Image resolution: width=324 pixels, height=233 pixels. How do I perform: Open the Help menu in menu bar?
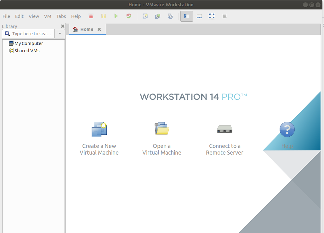[76, 16]
